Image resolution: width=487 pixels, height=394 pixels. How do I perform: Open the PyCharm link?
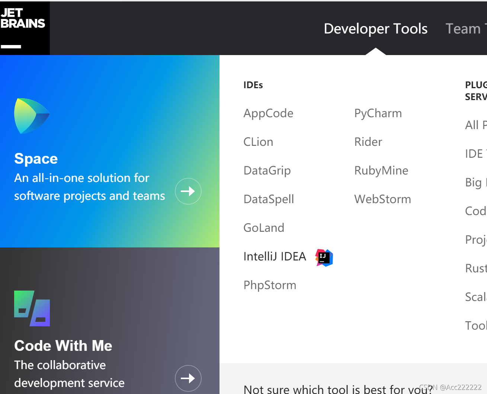tap(378, 113)
